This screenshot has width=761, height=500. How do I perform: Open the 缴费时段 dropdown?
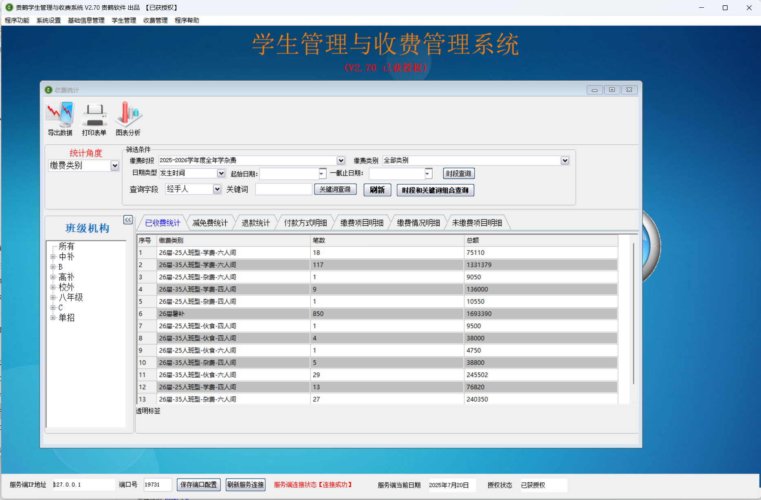click(340, 160)
